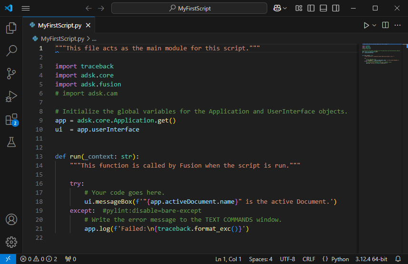Go back with the left arrow
Viewport: 408px width, 264px height.
pos(89,9)
